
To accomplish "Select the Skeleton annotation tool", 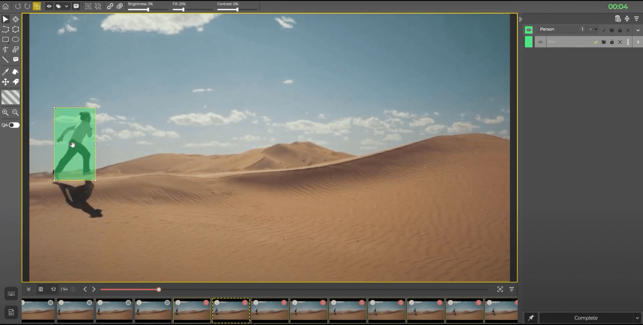I will (5, 49).
